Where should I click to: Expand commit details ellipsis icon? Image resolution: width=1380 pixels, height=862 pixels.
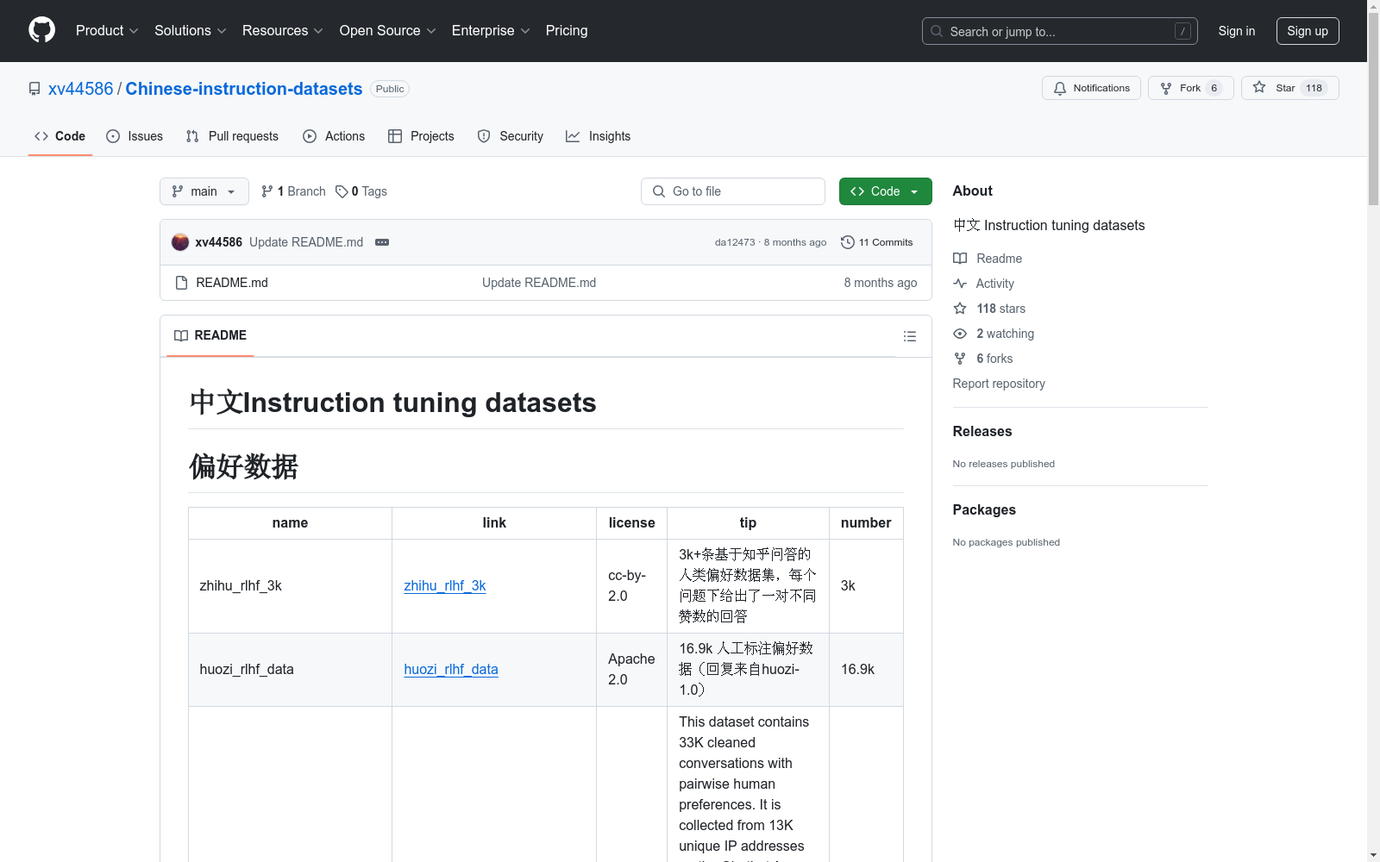tap(382, 242)
